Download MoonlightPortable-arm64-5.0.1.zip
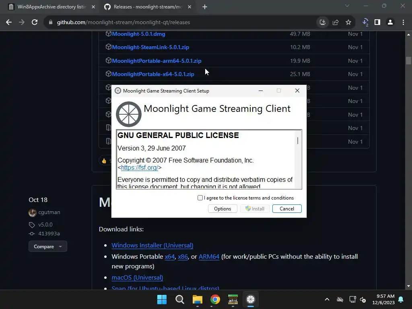412x309 pixels. [157, 61]
